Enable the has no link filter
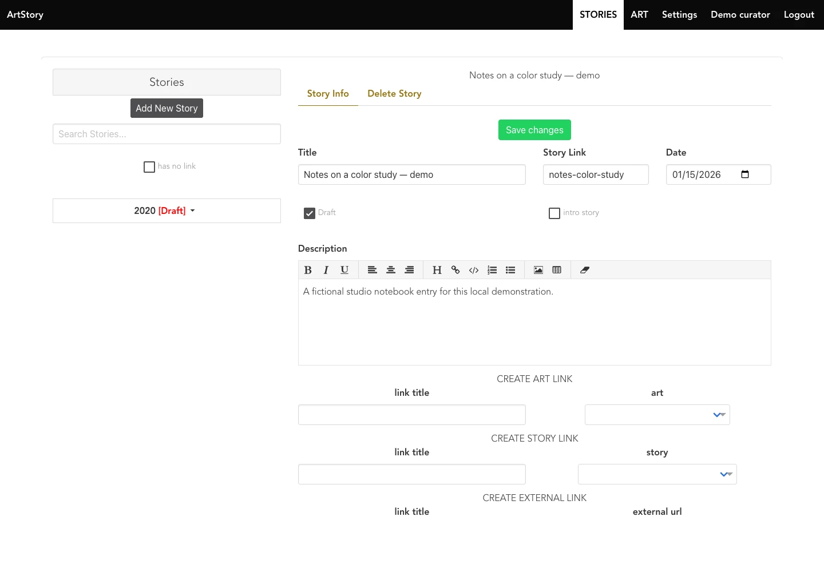This screenshot has height=572, width=824. 149,167
